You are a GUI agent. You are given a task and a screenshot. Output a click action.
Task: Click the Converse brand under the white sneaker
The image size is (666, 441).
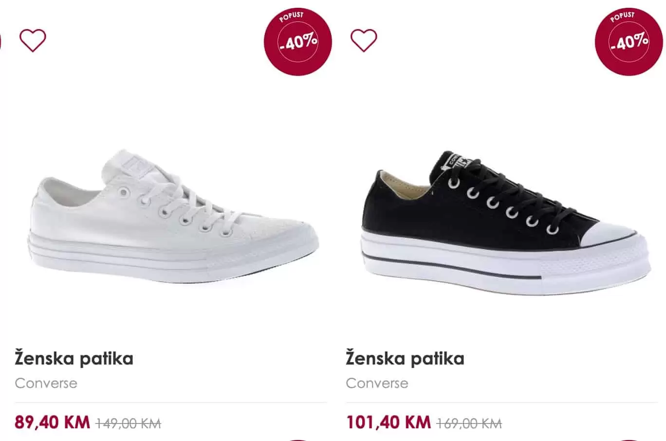46,383
